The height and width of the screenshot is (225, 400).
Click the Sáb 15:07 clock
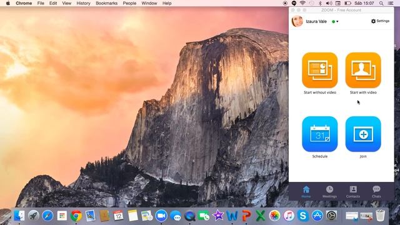(364, 3)
